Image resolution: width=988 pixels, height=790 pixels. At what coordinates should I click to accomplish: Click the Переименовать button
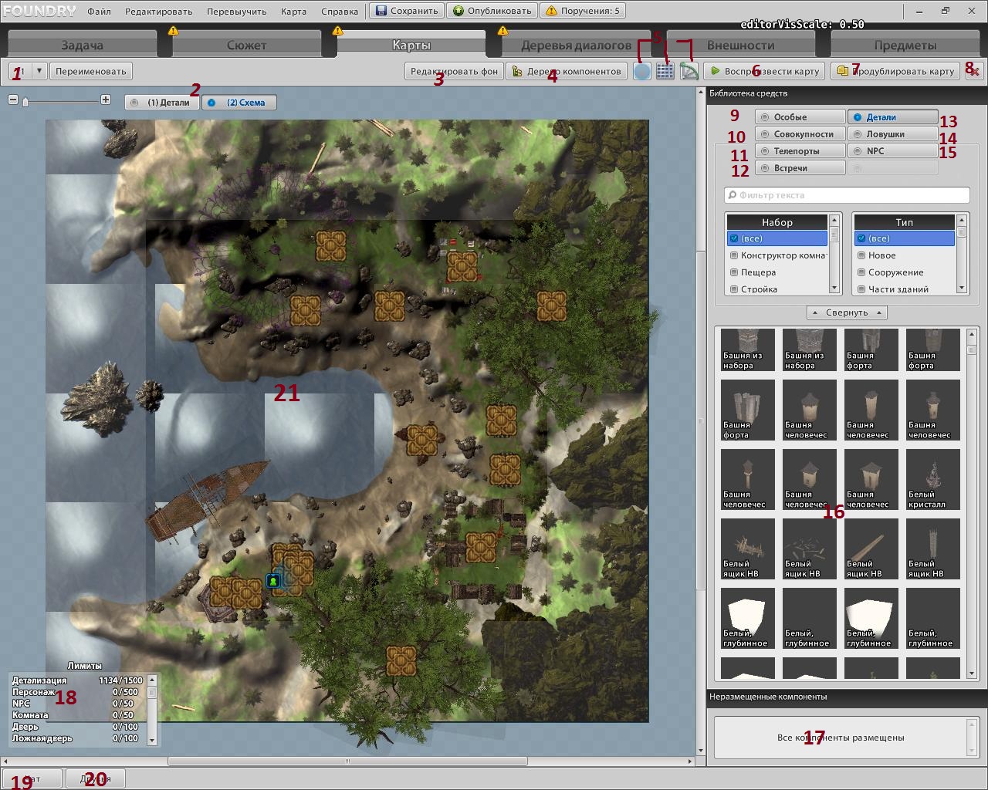coord(91,71)
